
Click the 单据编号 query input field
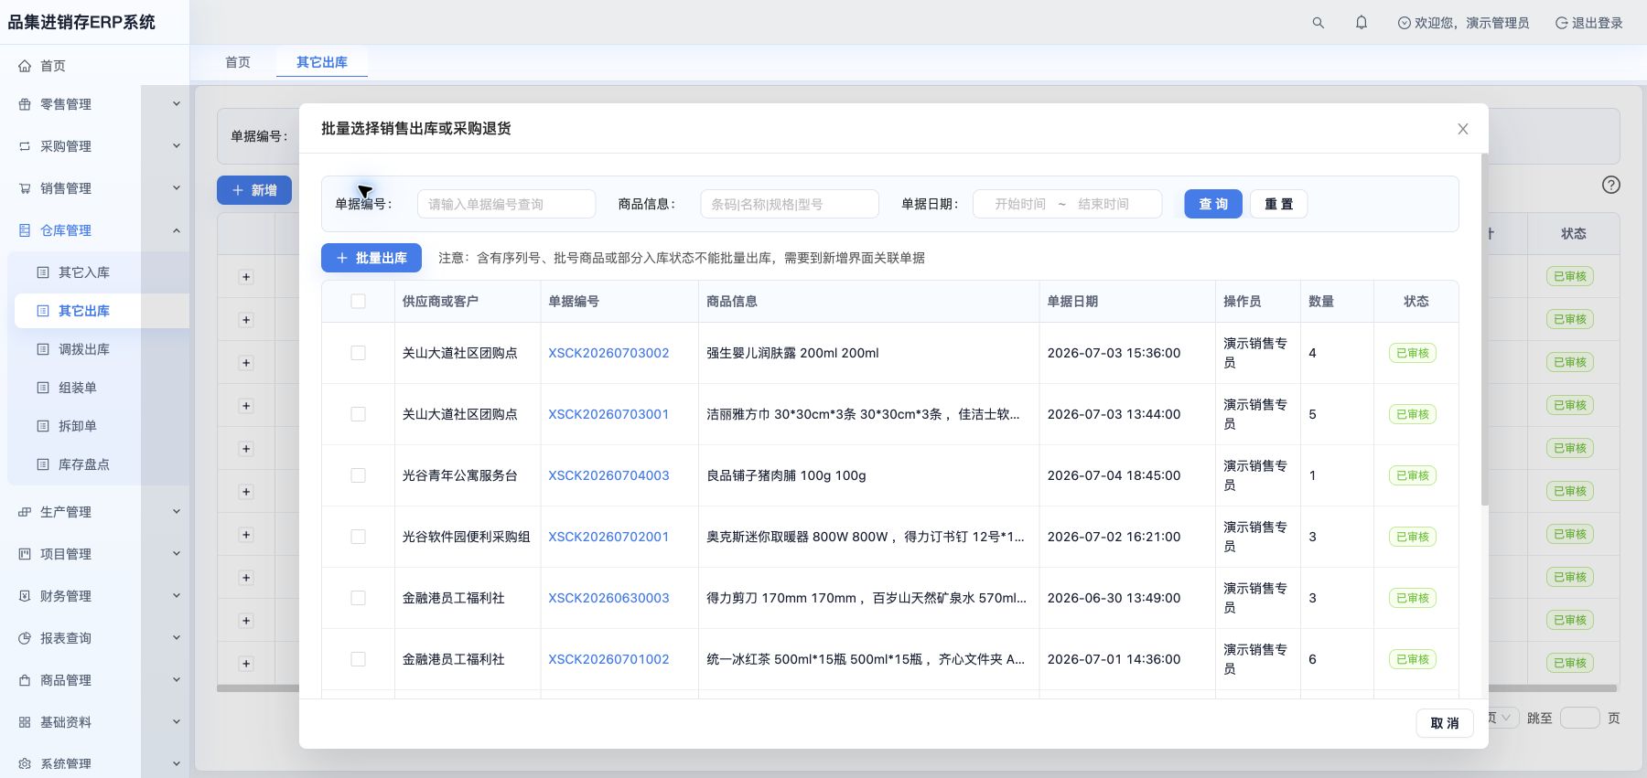point(506,204)
